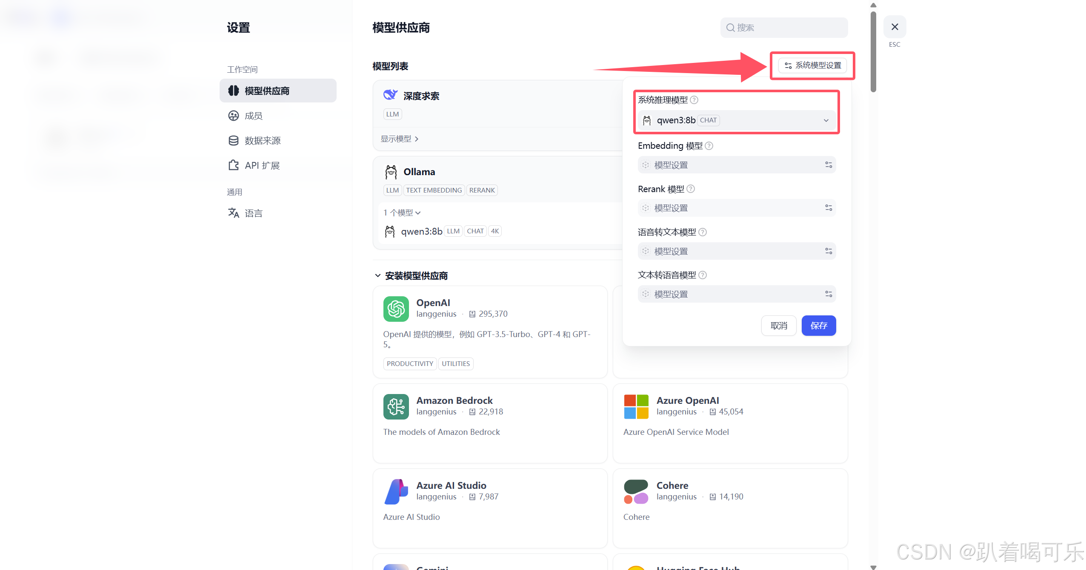The image size is (1086, 570).
Task: Click help icon next to 语音转文本模型
Action: 703,232
